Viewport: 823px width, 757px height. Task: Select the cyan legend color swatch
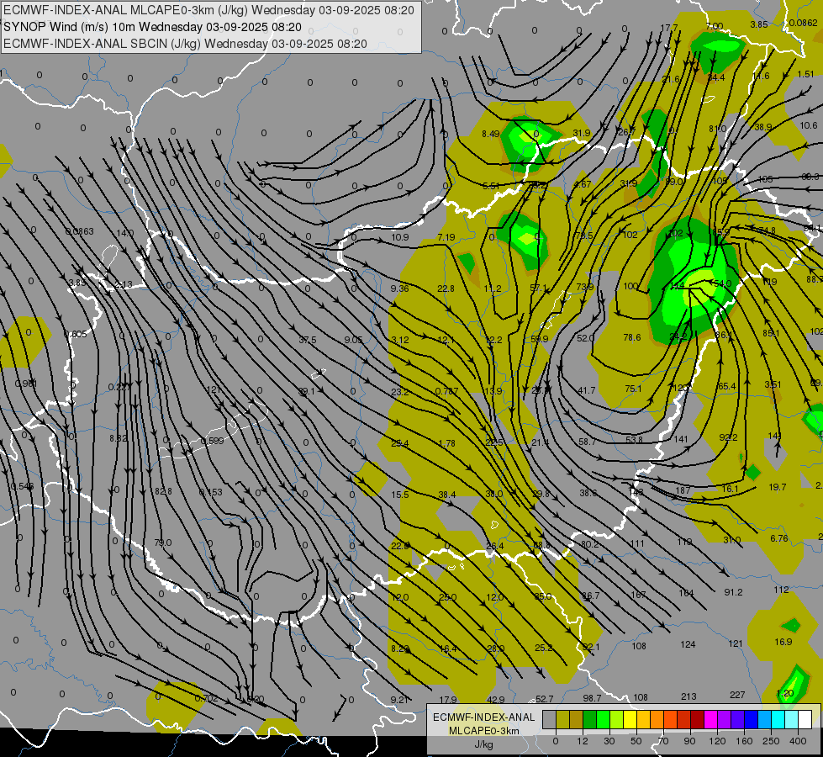coord(778,720)
